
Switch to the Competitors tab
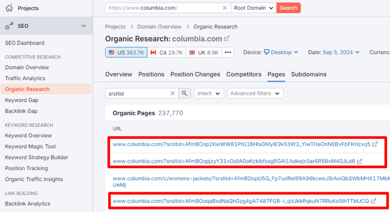(244, 74)
